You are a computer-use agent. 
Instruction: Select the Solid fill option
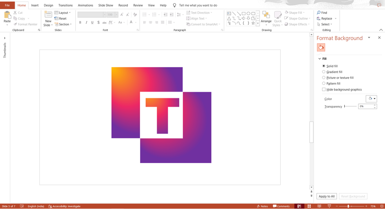tap(330, 66)
